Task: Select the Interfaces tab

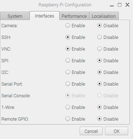Action: (x=45, y=16)
